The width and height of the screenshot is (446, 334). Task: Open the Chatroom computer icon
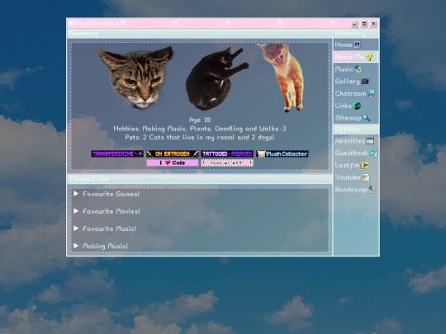371,93
